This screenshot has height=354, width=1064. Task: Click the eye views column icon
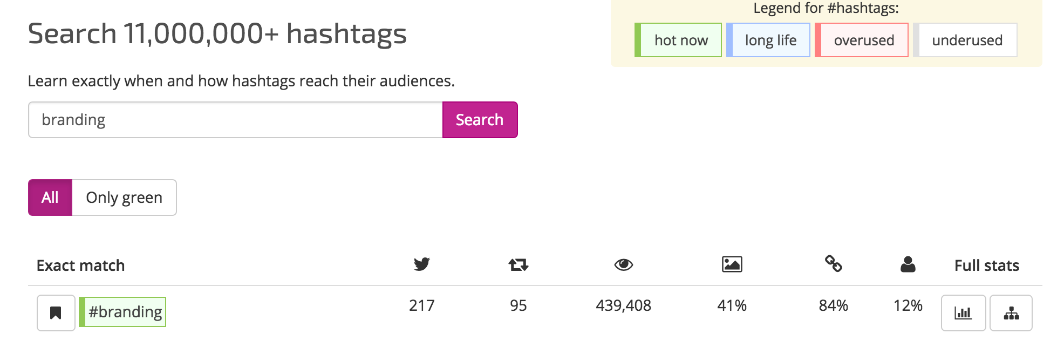pyautogui.click(x=623, y=264)
